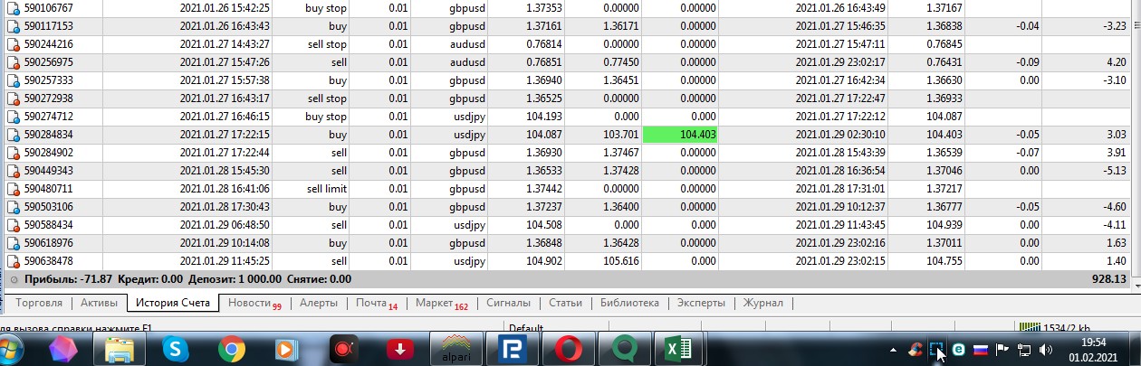Open the red screen recorder taskbar icon
The width and height of the screenshot is (1141, 366).
pos(344,349)
